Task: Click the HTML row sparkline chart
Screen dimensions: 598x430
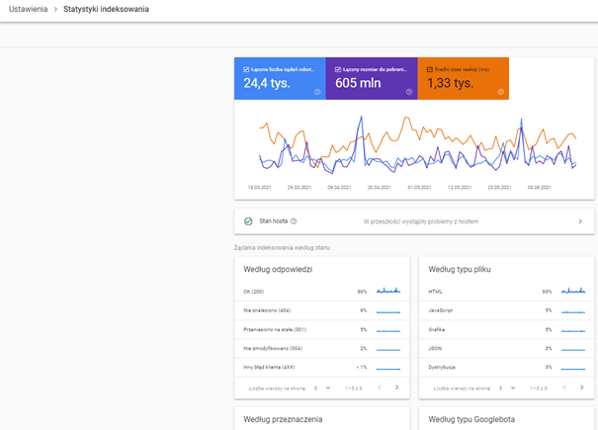Action: [x=578, y=291]
